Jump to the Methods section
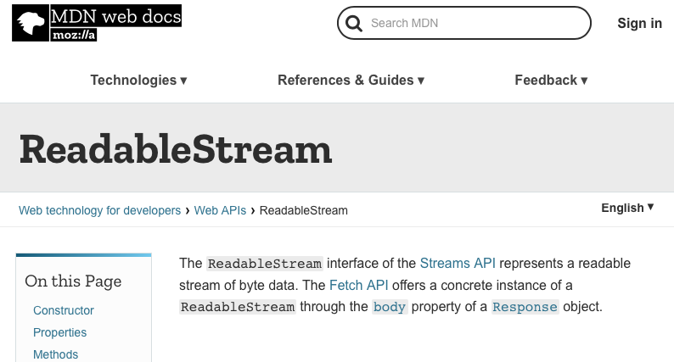Screen dimensions: 674x362 pyautogui.click(x=55, y=354)
